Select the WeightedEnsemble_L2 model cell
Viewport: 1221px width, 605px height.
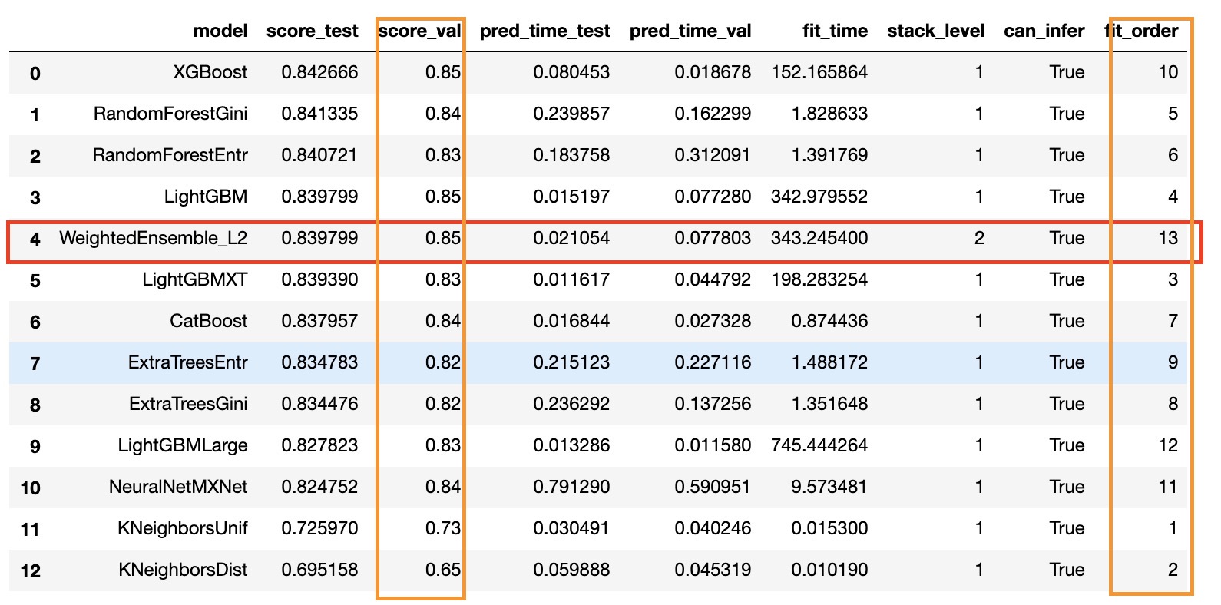tap(153, 238)
